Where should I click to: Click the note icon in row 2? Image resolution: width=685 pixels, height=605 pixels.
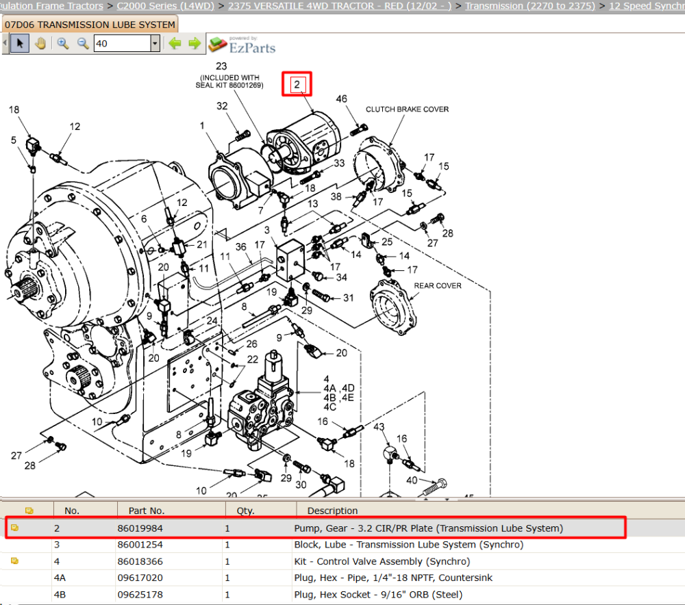click(x=14, y=528)
